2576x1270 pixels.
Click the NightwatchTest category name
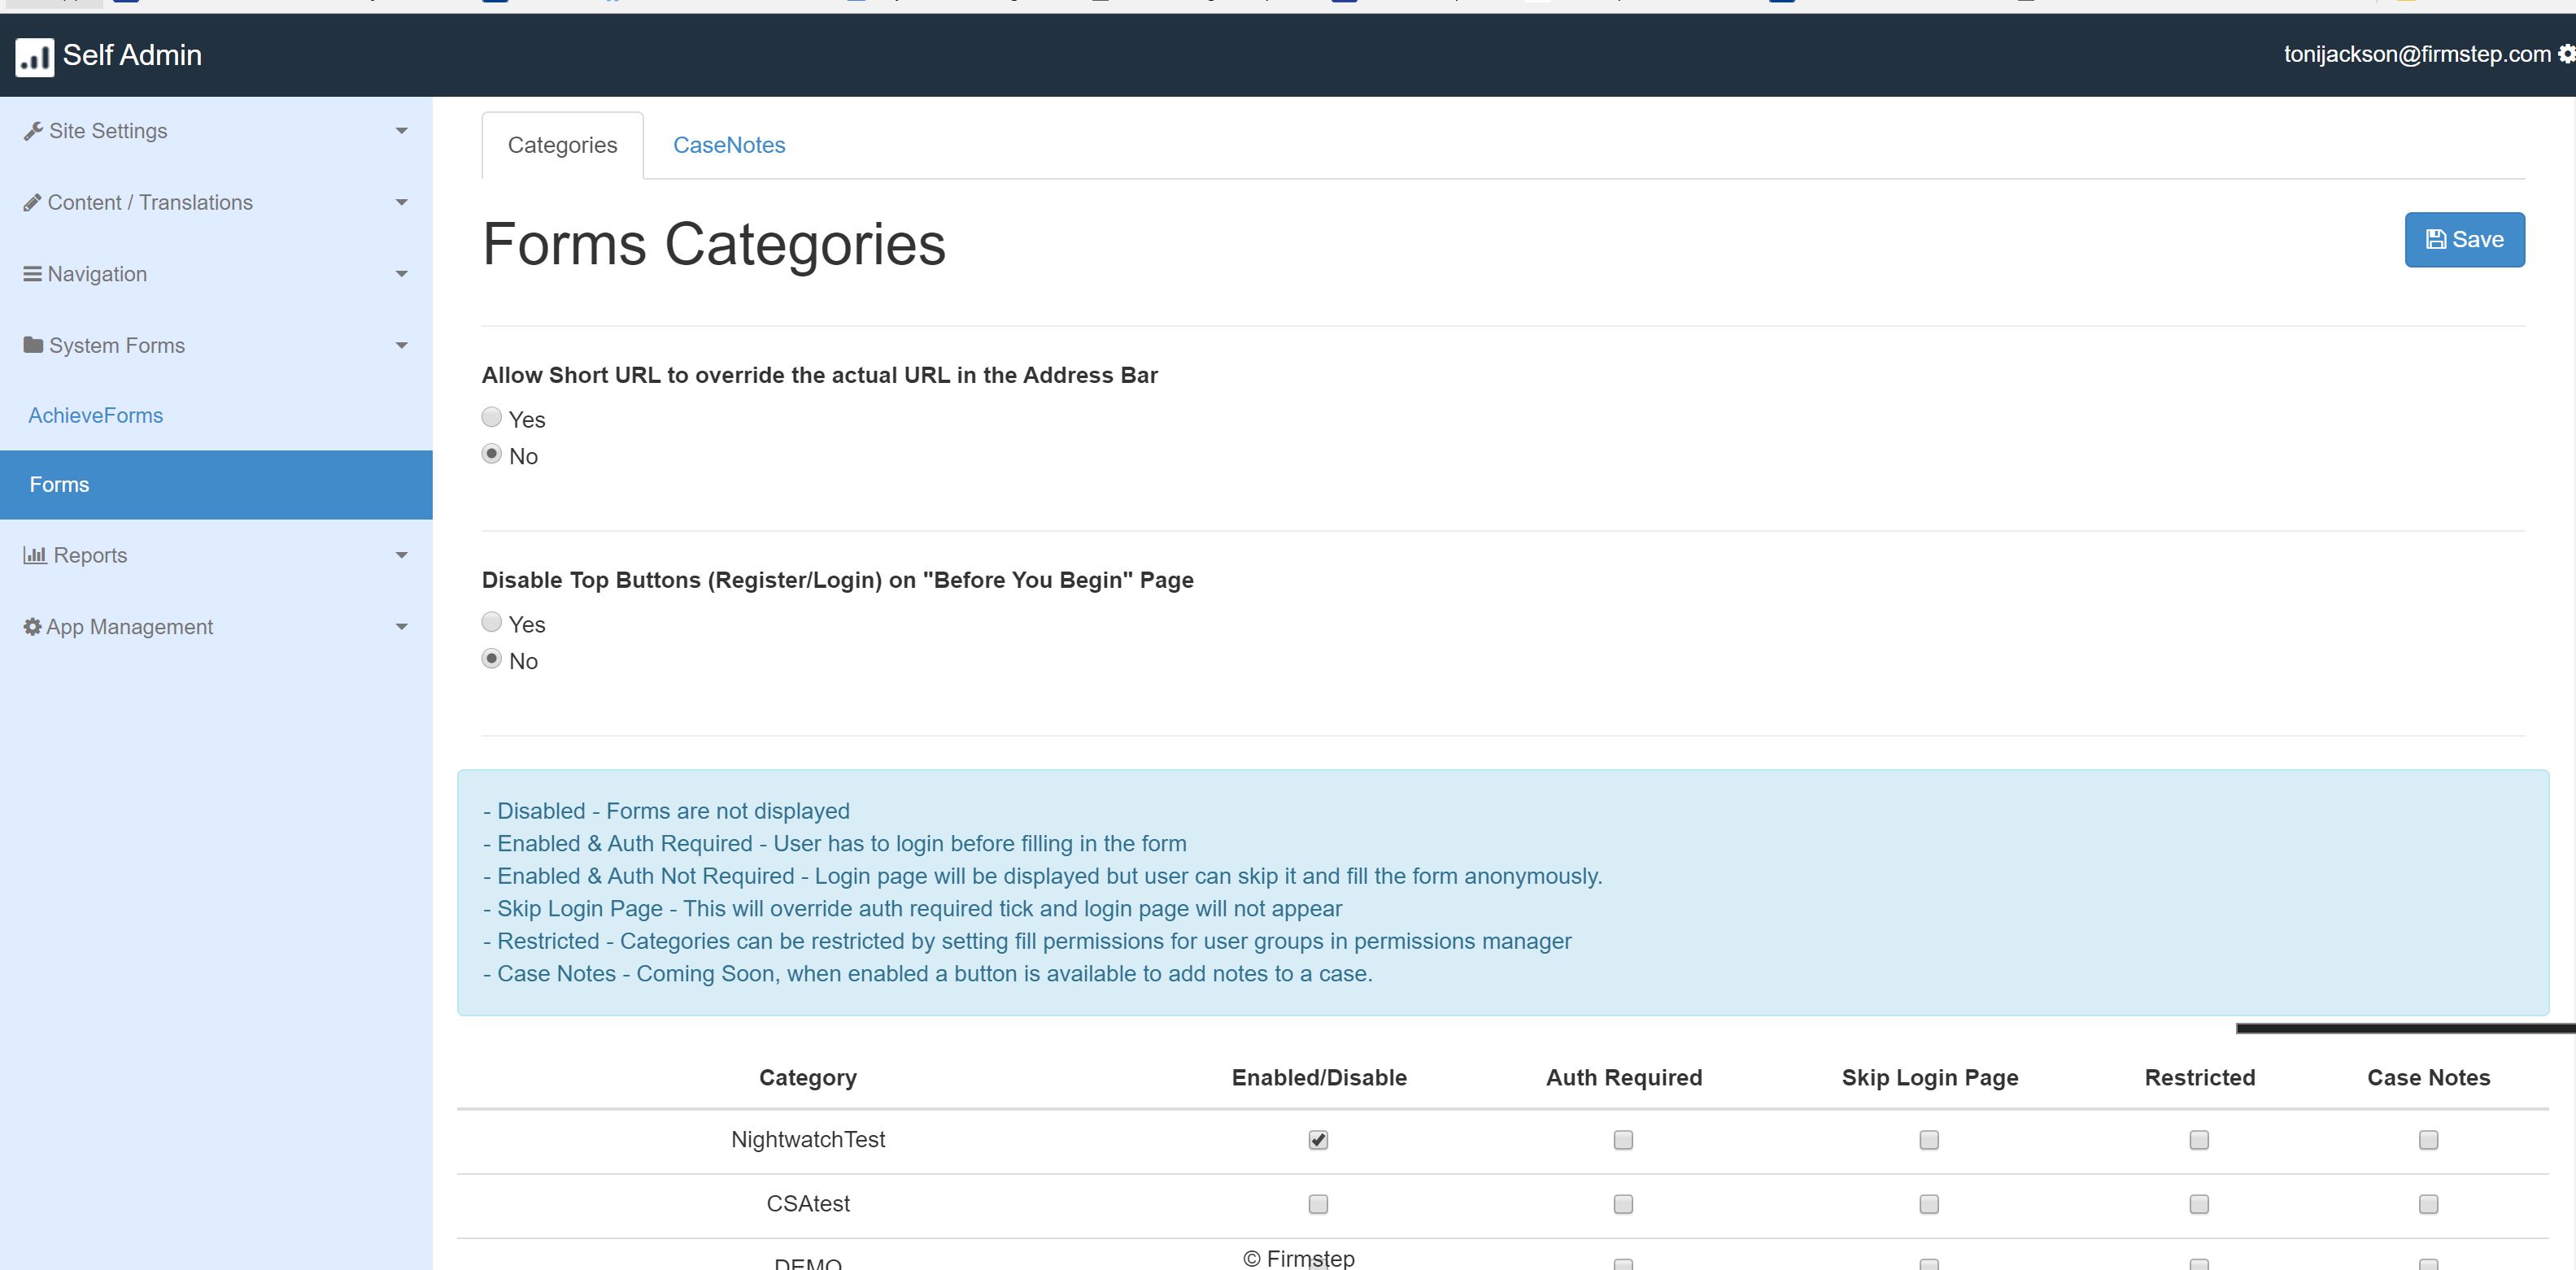pos(808,1140)
